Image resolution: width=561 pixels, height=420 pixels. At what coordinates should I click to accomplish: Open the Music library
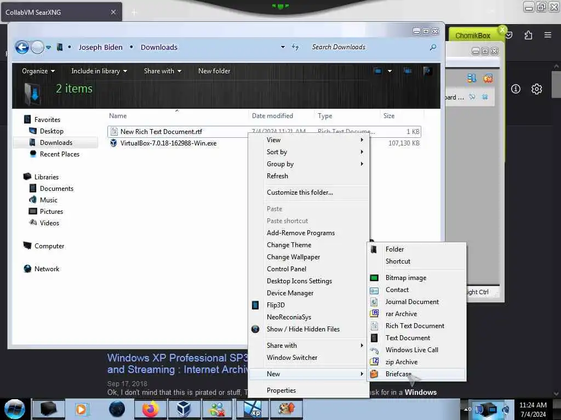coord(48,200)
